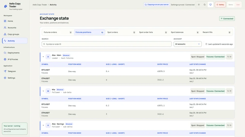Viewport: 245px width, 137px height.
Task: Click Binance tag on Alex · Main
Action: click(x=66, y=55)
